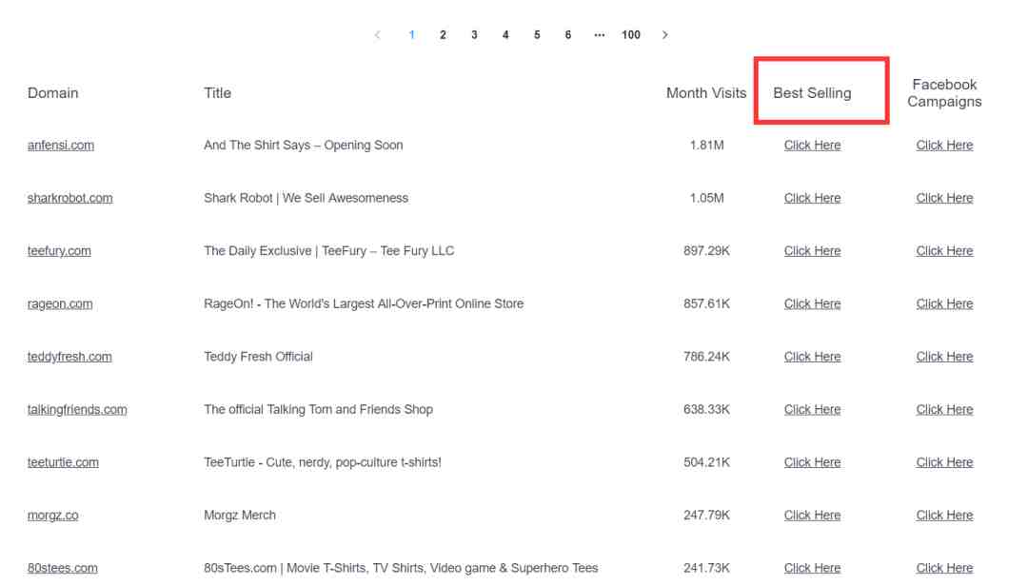Open the pagination ellipsis for more pages
Viewport: 1028px width, 585px height.
[600, 35]
